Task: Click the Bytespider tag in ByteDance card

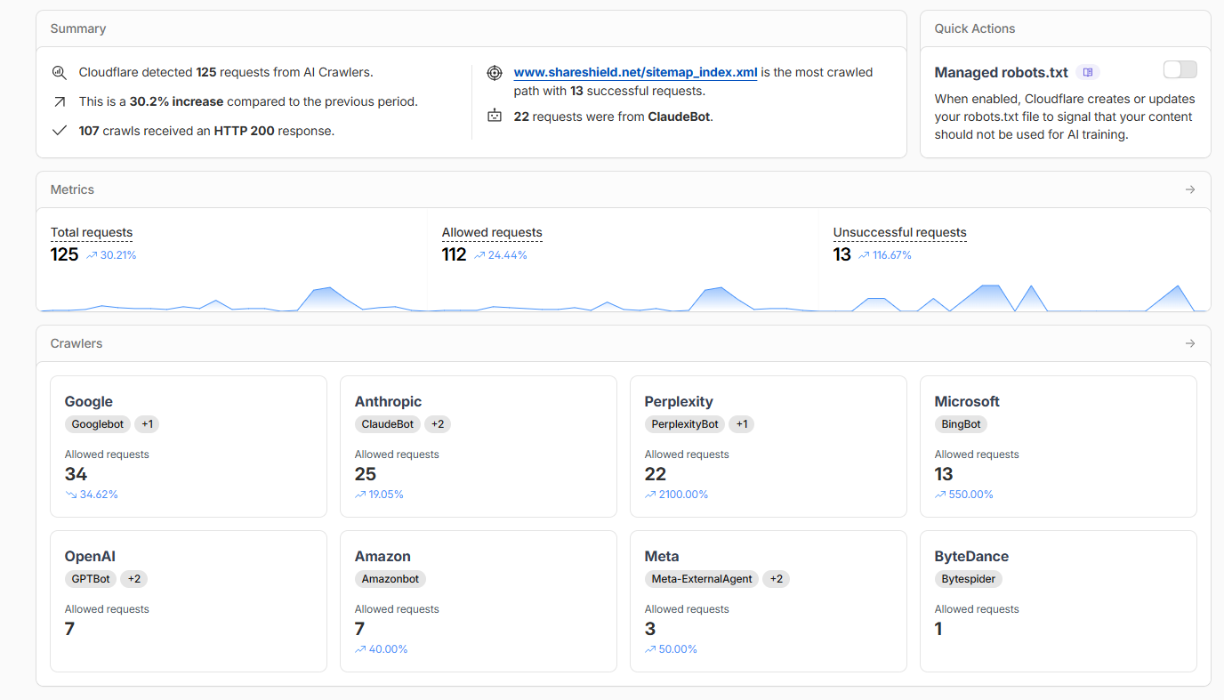Action: click(968, 579)
